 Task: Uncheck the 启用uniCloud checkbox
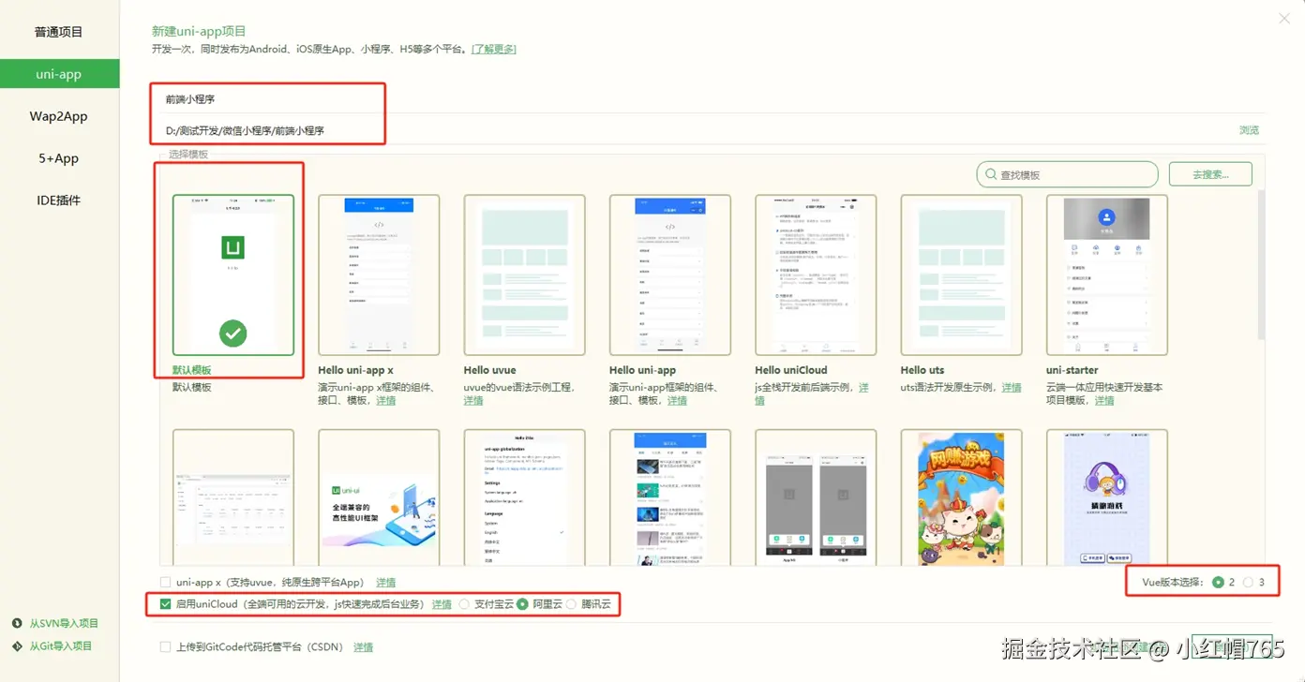click(166, 604)
